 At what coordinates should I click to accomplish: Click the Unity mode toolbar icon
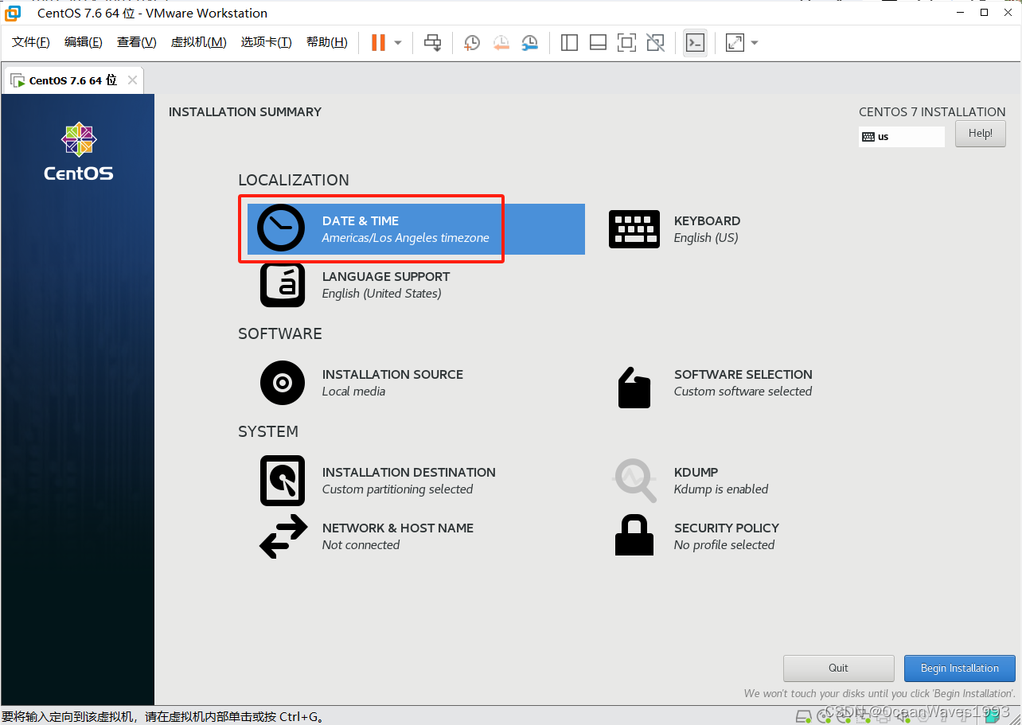[655, 43]
